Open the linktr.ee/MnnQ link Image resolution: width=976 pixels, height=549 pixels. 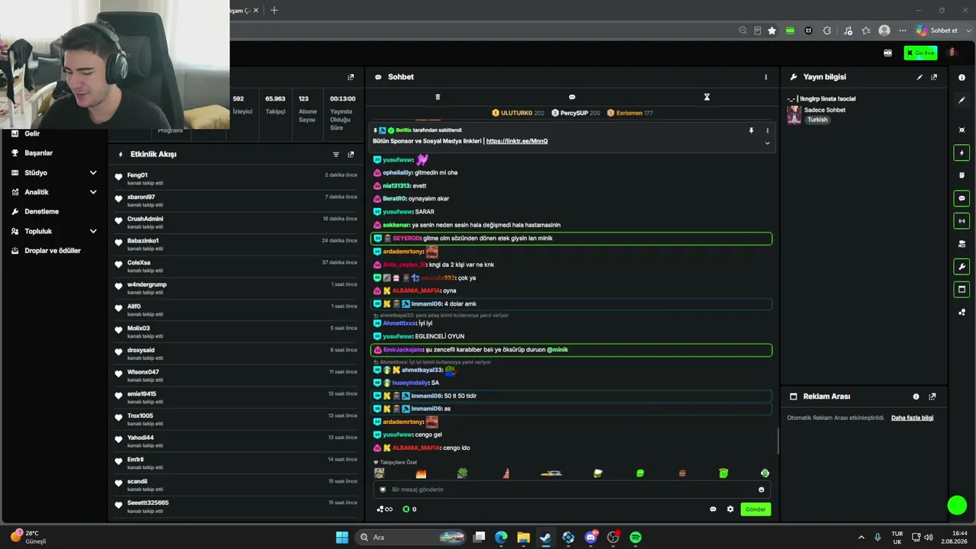pyautogui.click(x=517, y=141)
